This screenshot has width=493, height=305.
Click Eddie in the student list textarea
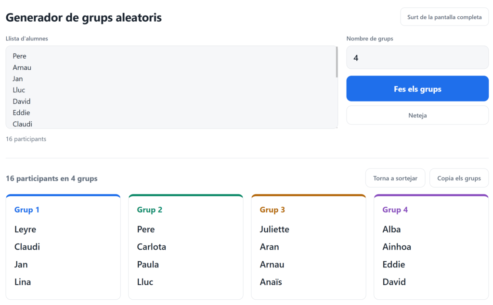pos(21,113)
